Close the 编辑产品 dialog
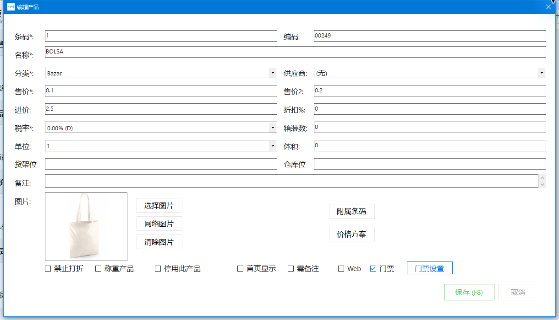This screenshot has height=320, width=559. coord(548,7)
